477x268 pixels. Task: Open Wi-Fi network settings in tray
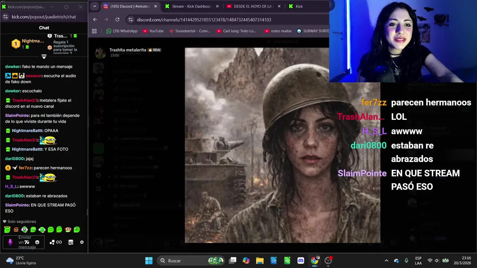(430, 261)
